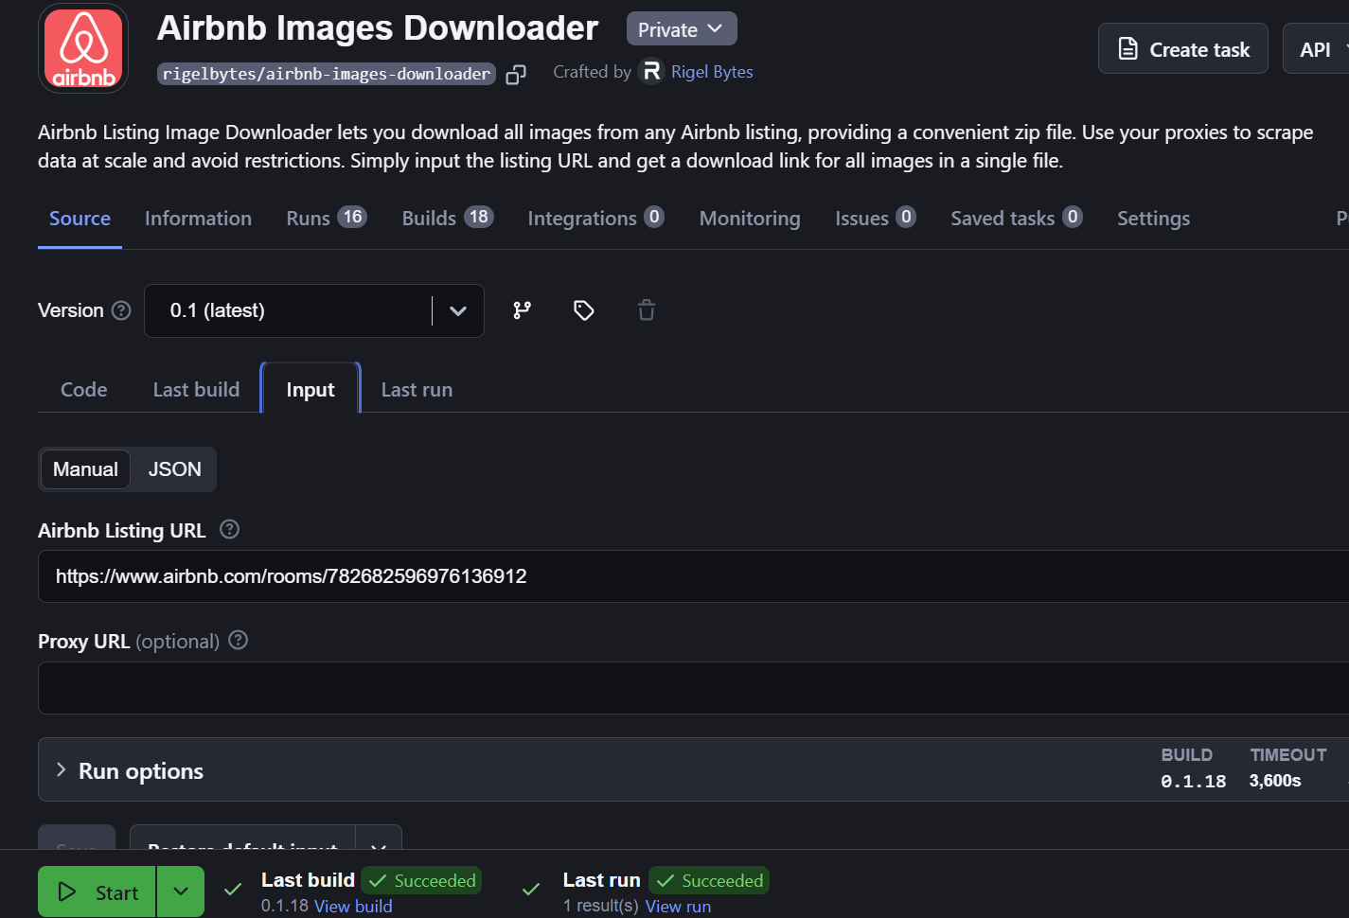
Task: Switch to the Source tab
Action: pyautogui.click(x=80, y=219)
